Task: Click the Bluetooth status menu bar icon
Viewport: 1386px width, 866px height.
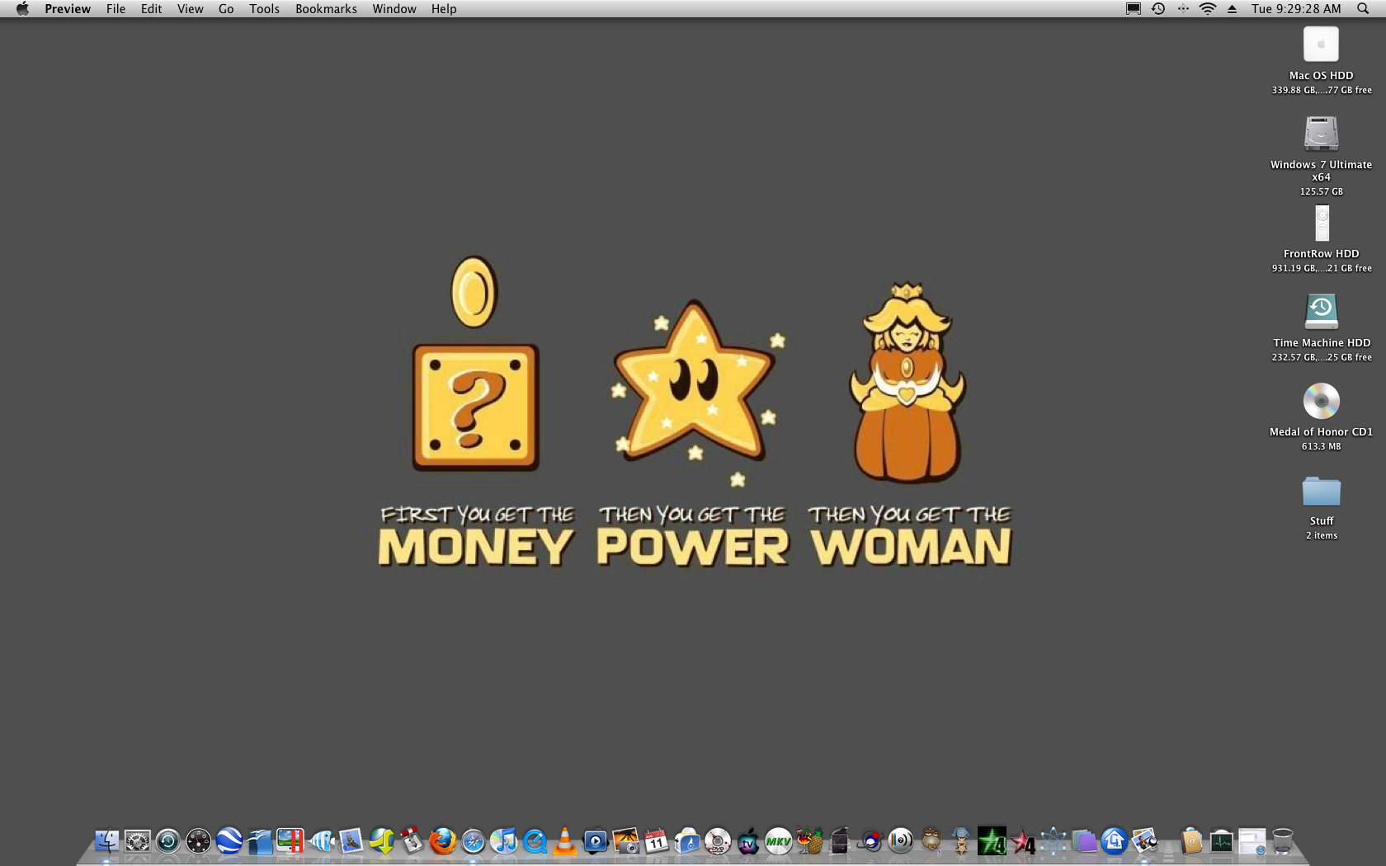Action: [1183, 9]
